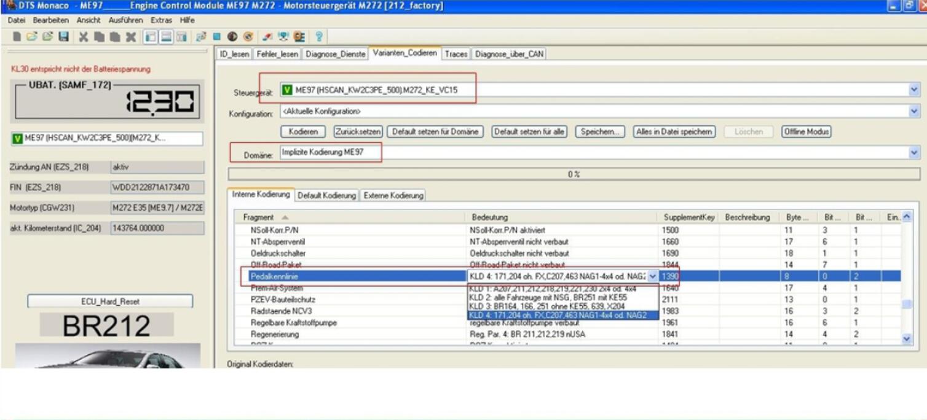Open the Bearbeiten menu
The image size is (927, 420).
pyautogui.click(x=52, y=20)
